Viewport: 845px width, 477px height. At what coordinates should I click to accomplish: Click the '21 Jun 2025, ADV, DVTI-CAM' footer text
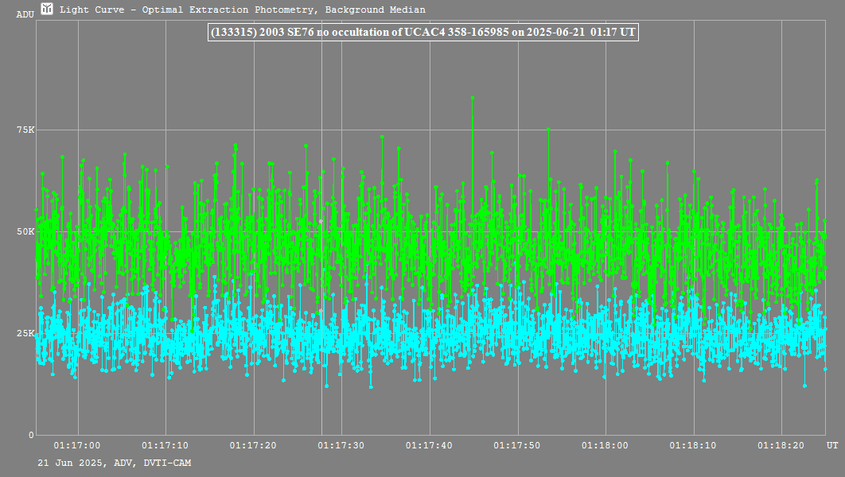114,463
